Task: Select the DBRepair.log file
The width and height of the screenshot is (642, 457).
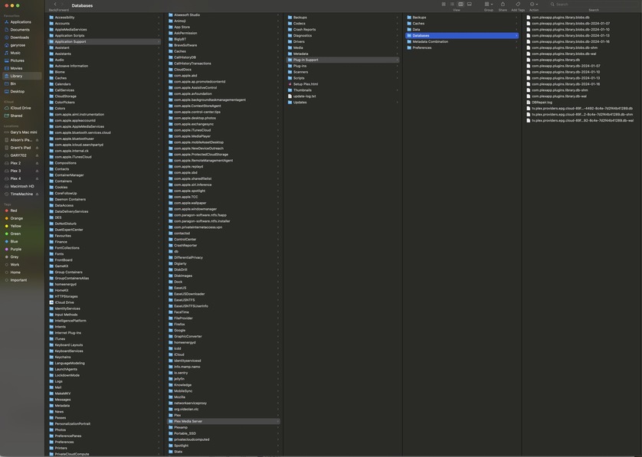Action: pos(581,103)
